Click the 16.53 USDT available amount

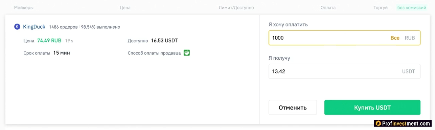[164, 40]
